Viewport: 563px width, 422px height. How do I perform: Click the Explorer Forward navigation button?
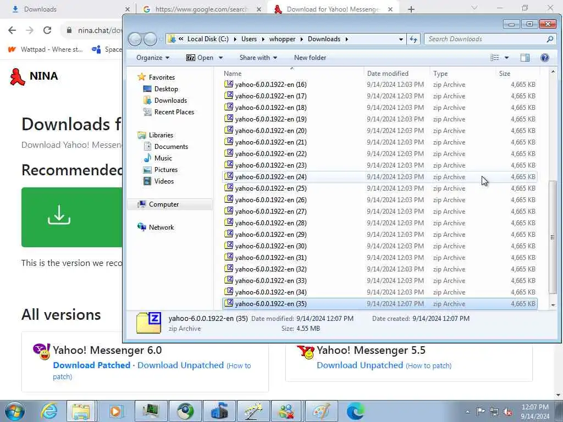150,39
